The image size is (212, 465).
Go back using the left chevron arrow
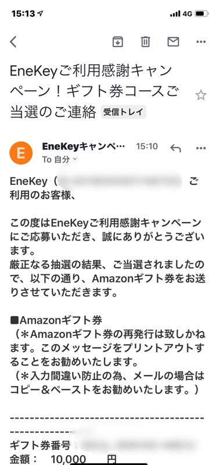13,42
